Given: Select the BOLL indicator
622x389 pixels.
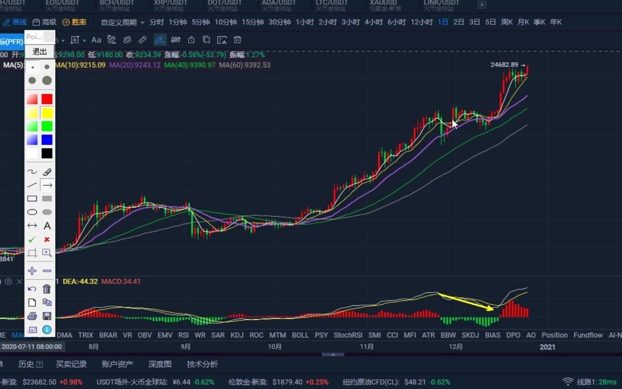Looking at the screenshot, I should 300,335.
